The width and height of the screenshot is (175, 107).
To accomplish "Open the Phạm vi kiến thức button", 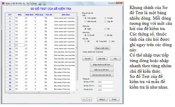I will click(x=102, y=48).
